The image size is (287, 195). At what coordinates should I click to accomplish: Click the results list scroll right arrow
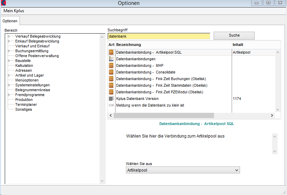click(x=272, y=115)
